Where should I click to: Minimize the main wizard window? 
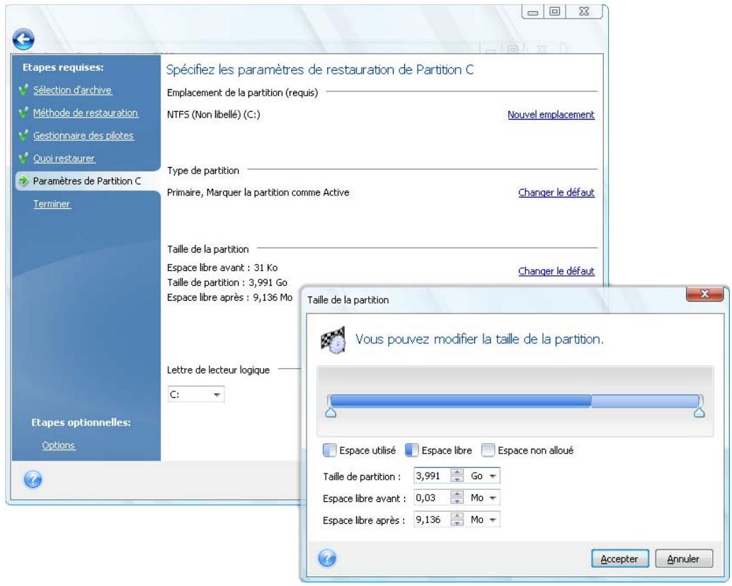[x=532, y=12]
